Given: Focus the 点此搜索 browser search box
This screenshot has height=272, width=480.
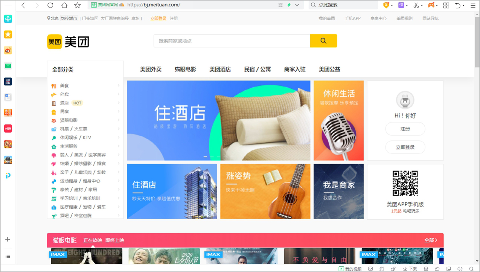Looking at the screenshot, I should click(x=343, y=5).
